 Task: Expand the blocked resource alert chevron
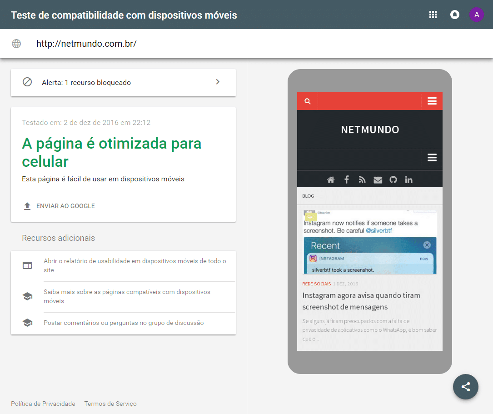pos(218,82)
